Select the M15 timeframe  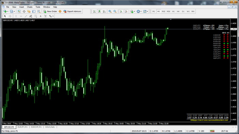pyautogui.click(x=164, y=11)
